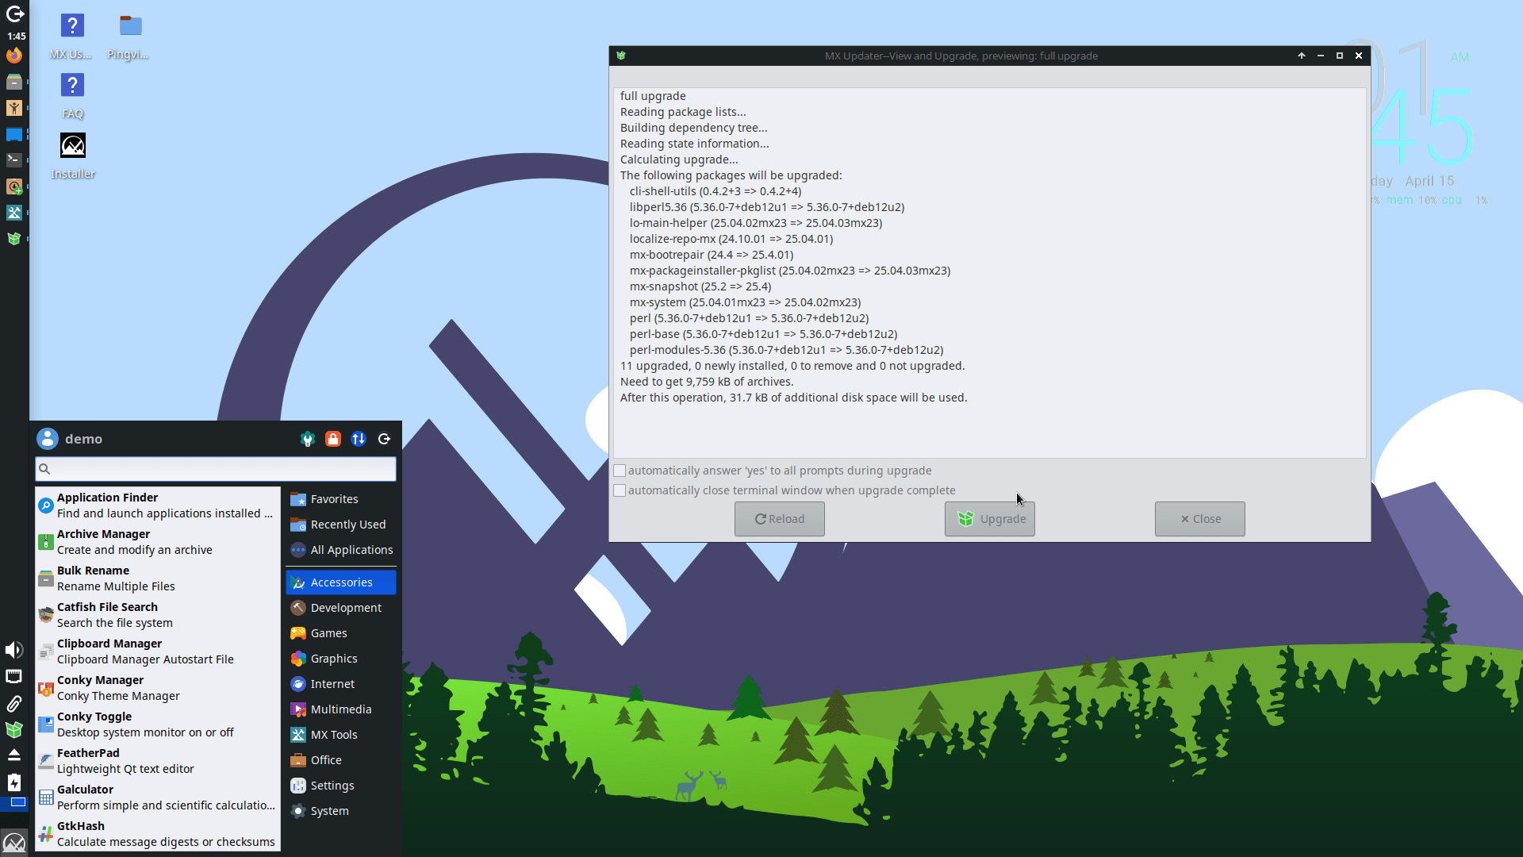Screen dimensions: 1523x857
Task: Select the Accessories category
Action: pyautogui.click(x=341, y=582)
